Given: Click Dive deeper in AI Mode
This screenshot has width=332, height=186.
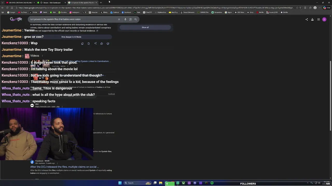Looking at the screenshot, I should pyautogui.click(x=71, y=37).
